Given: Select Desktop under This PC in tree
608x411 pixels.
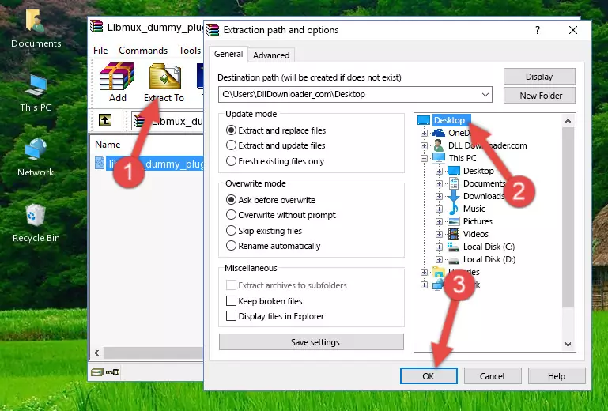Looking at the screenshot, I should click(478, 171).
